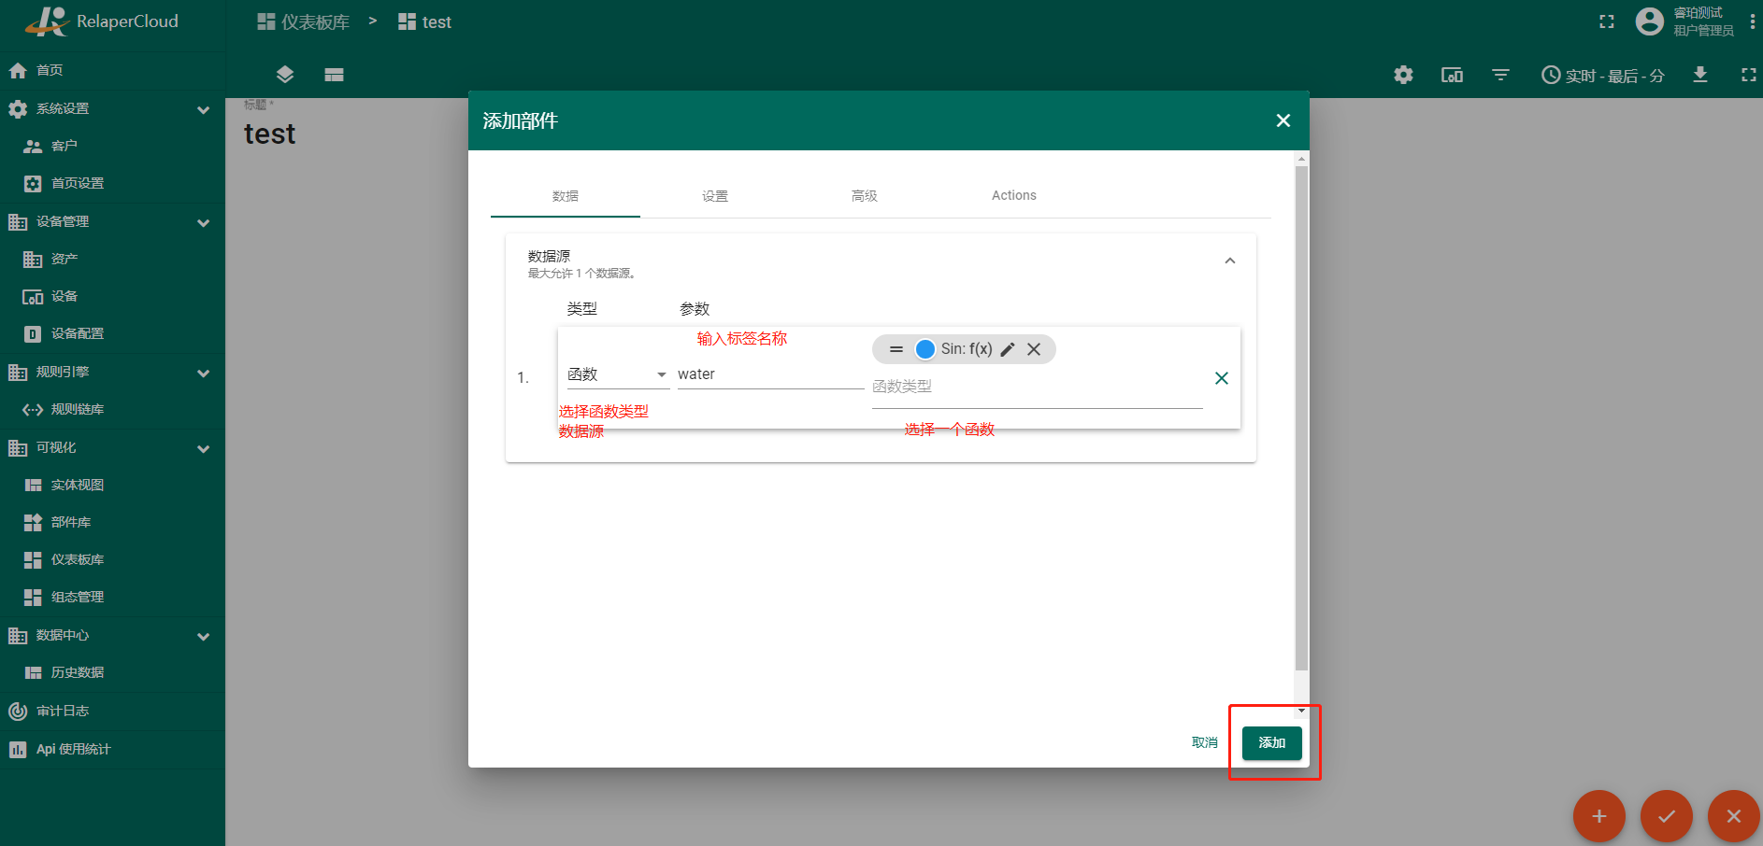
Task: Collapse the 数据中心 section chevron
Action: (x=203, y=636)
